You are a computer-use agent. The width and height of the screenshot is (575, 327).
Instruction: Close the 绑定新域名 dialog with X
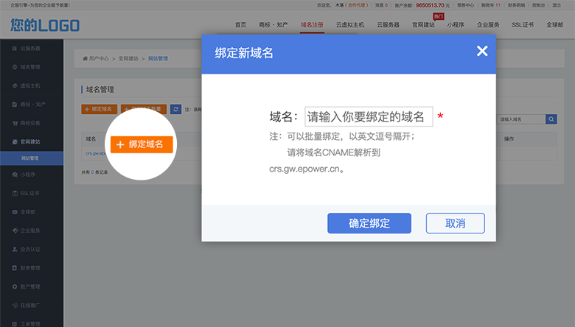tap(482, 51)
